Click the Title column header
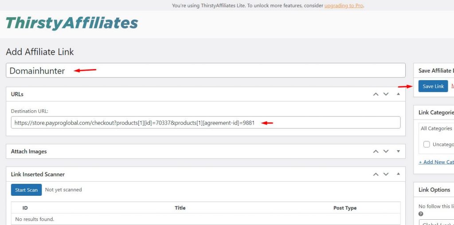Image resolution: width=454 pixels, height=225 pixels. [x=180, y=208]
